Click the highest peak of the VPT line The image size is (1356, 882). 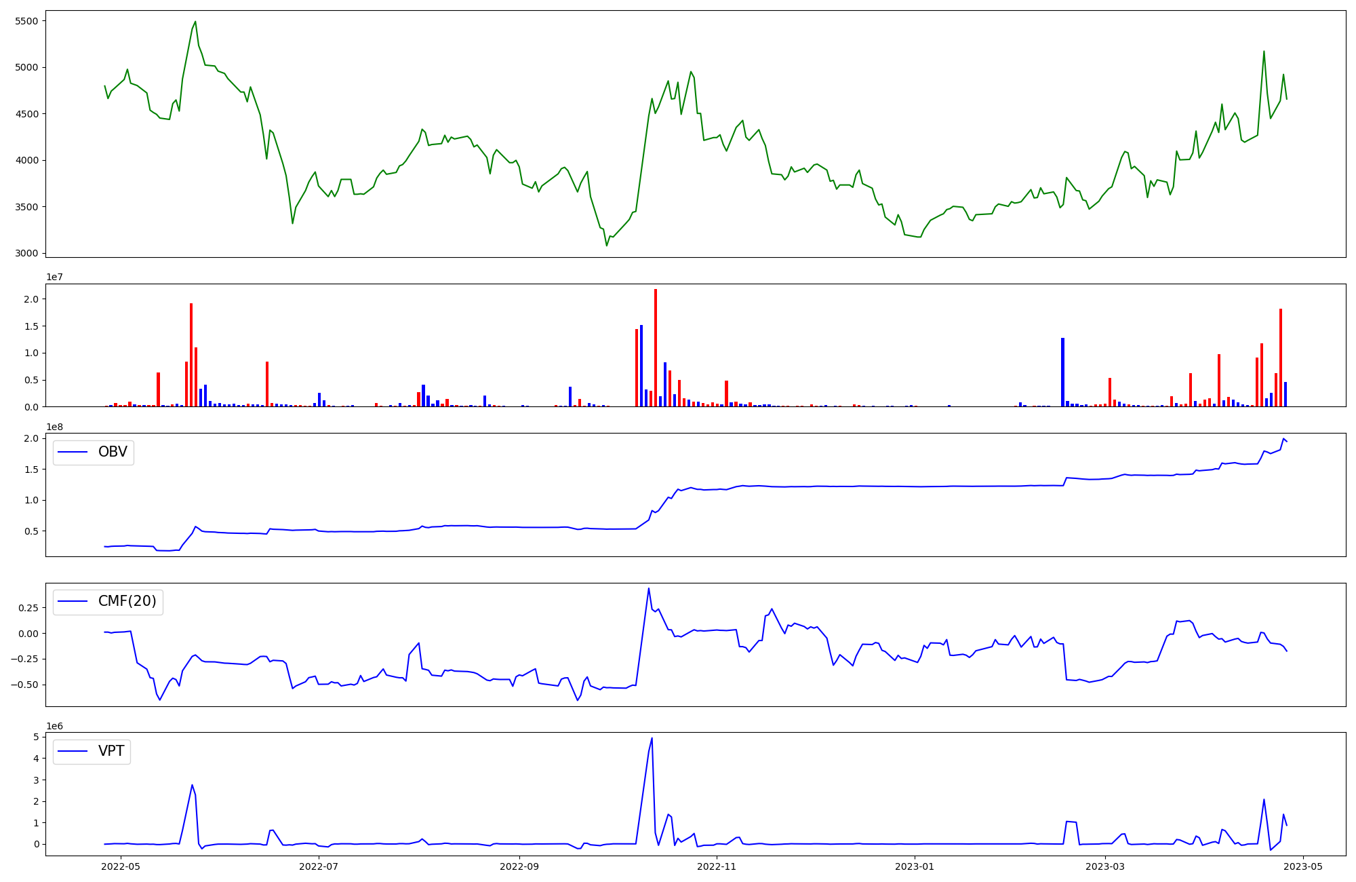pos(652,739)
